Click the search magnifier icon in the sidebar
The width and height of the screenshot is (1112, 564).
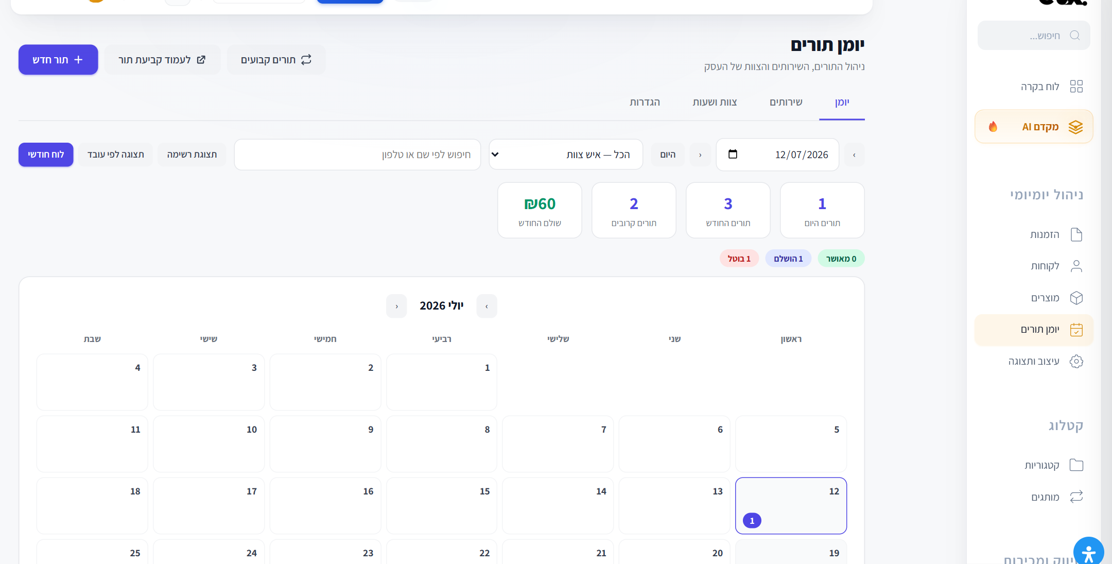point(1074,36)
